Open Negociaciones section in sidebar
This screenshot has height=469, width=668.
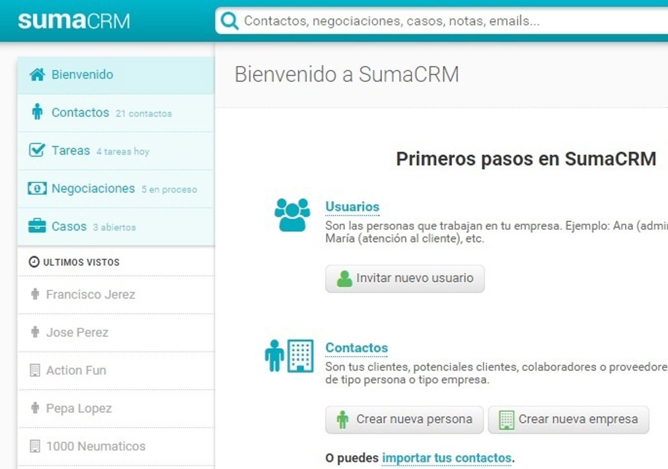point(93,189)
